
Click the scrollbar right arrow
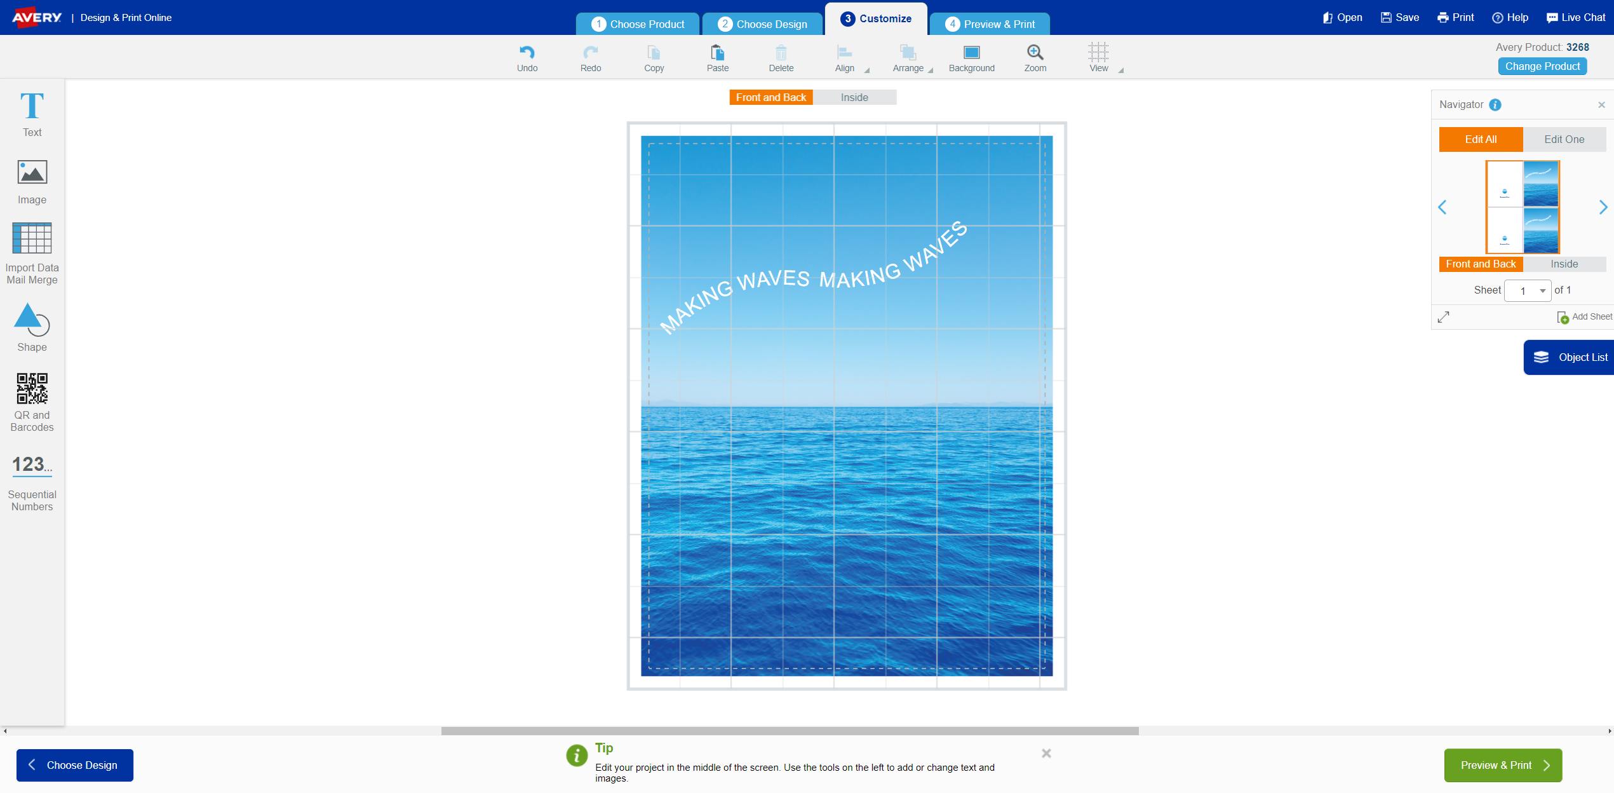click(1610, 731)
